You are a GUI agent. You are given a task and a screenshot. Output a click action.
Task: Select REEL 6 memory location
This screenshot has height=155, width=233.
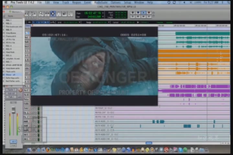coord(13,55)
